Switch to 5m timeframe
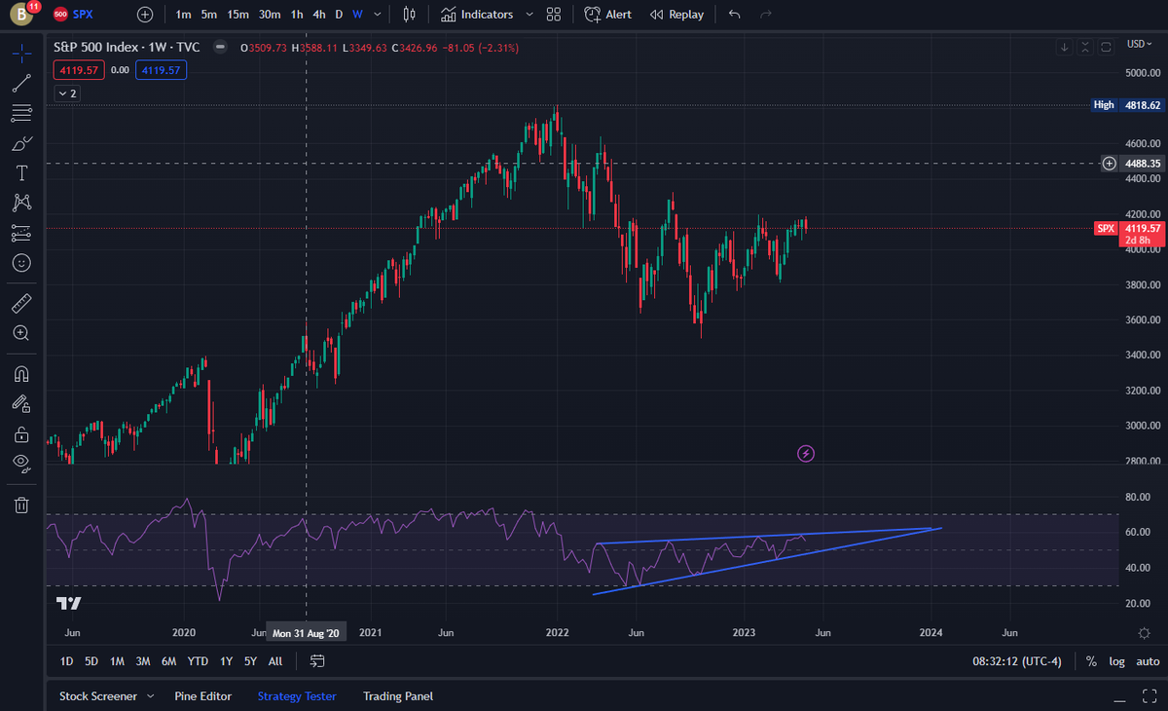 point(209,15)
